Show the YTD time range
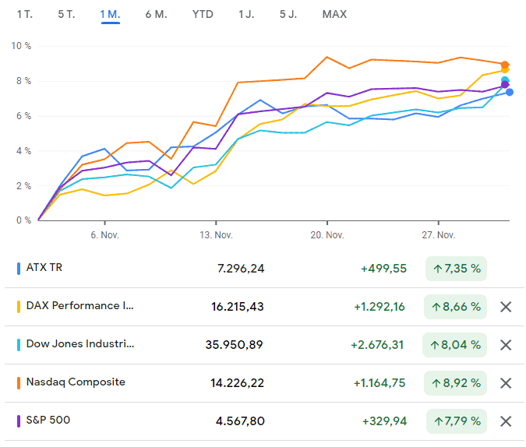This screenshot has height=447, width=526. pos(203,15)
